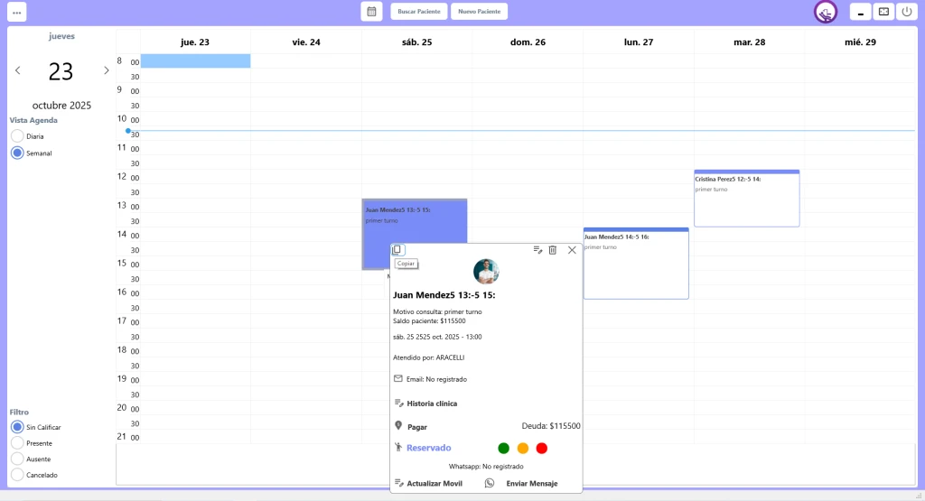This screenshot has width=925, height=501.
Task: Click the Copiar copy icon in popup
Action: point(398,250)
